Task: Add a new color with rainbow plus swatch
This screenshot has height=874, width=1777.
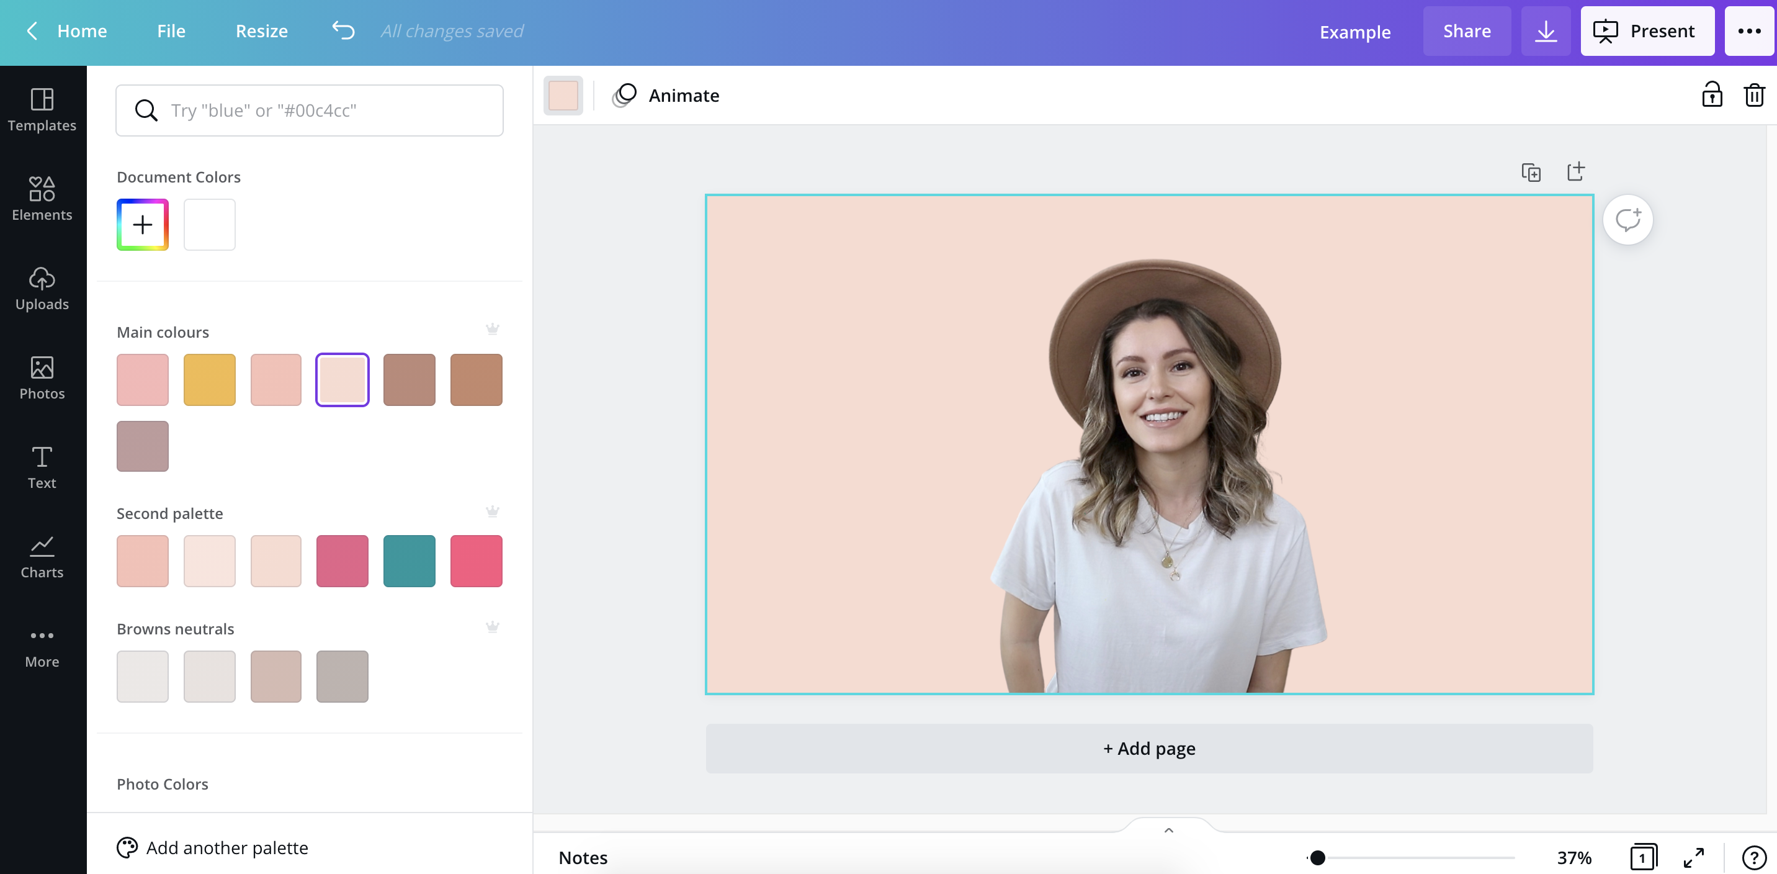Action: coord(143,225)
